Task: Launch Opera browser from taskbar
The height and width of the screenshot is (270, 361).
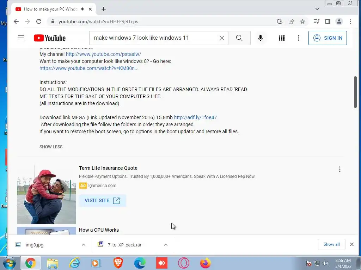Action: click(183, 263)
